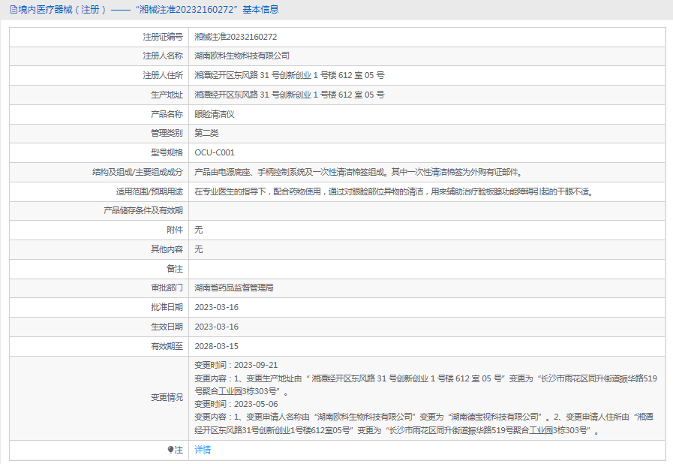Image resolution: width=673 pixels, height=464 pixels.
Task: Select the 无 value in 其他内容 row
Action: 198,249
